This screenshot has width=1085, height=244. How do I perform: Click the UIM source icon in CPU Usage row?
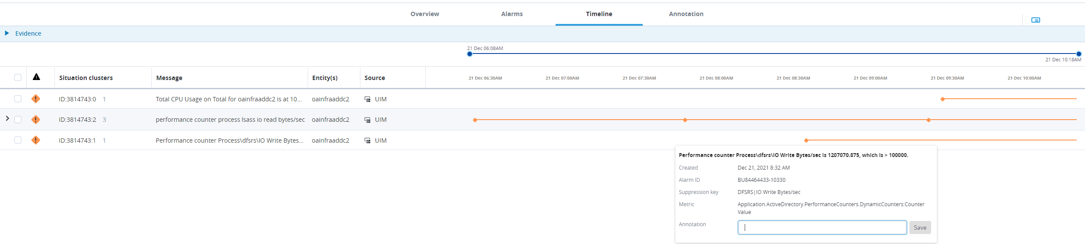(x=368, y=99)
